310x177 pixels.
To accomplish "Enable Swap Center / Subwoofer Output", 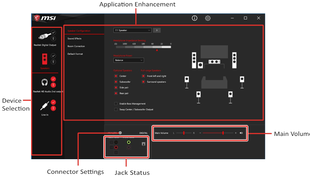I will (x=116, y=109).
